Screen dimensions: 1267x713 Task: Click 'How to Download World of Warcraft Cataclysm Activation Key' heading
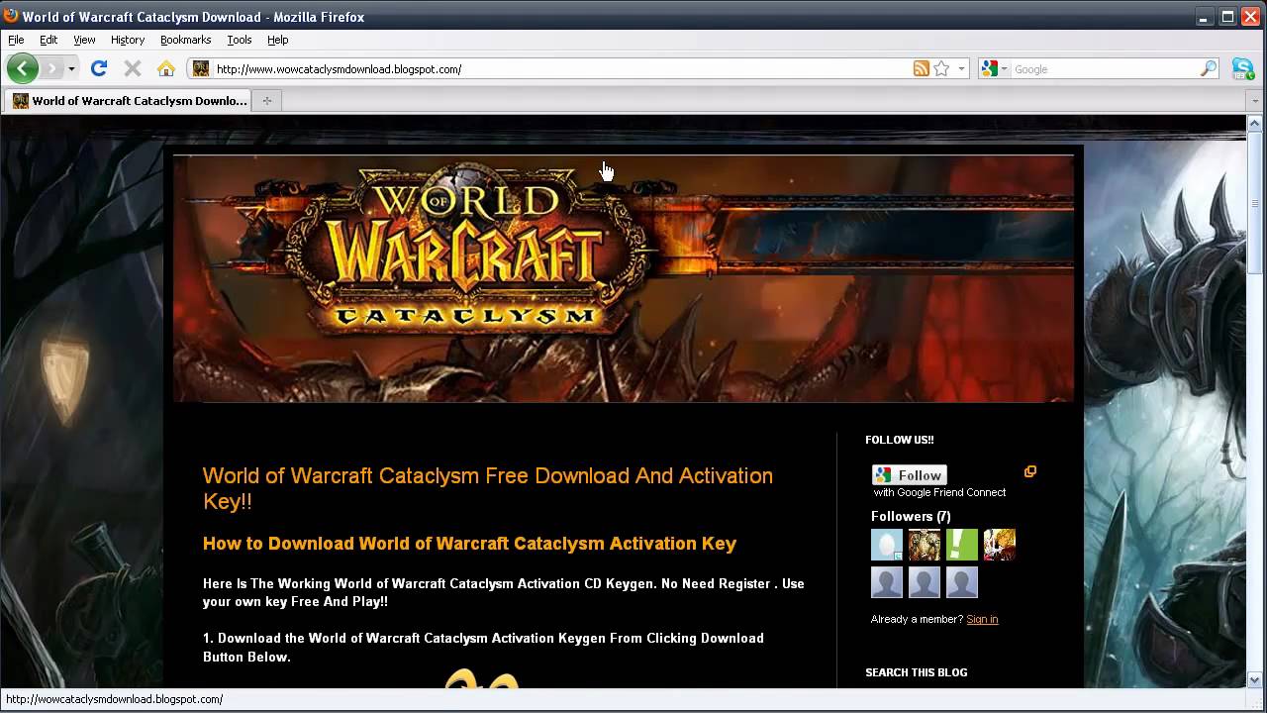pyautogui.click(x=469, y=543)
